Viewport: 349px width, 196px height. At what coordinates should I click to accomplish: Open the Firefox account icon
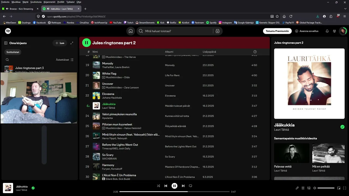[324, 16]
